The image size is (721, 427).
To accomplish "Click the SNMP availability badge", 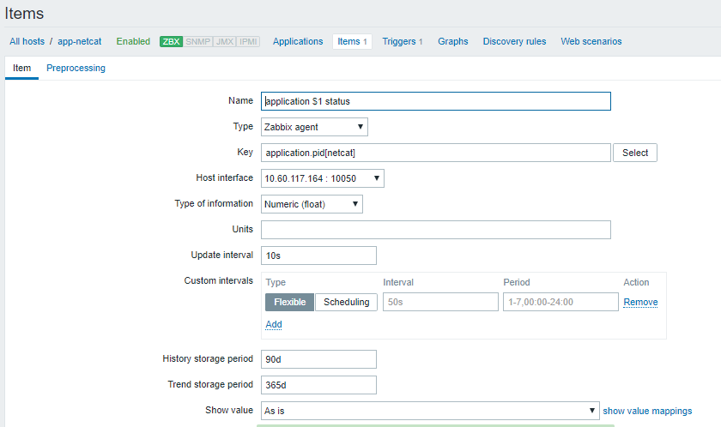I will (197, 41).
